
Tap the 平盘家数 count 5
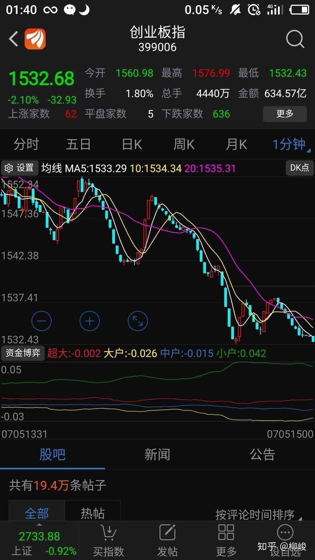(x=150, y=114)
